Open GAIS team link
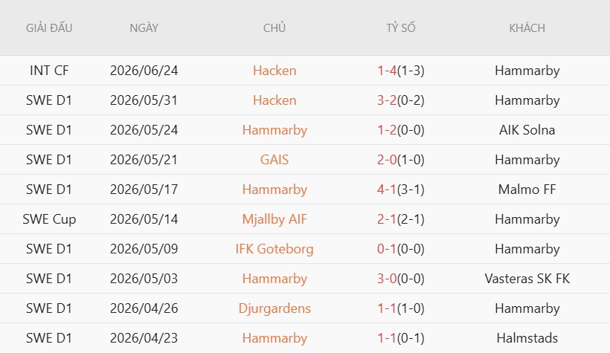This screenshot has width=610, height=353. (x=274, y=160)
